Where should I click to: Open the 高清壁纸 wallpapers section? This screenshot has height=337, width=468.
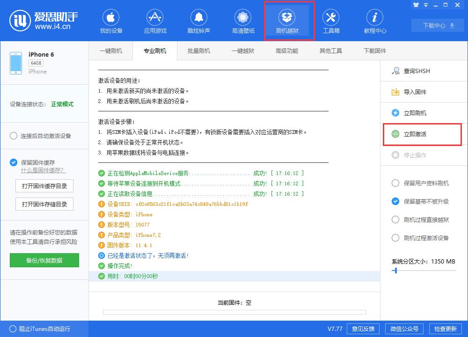pos(242,21)
